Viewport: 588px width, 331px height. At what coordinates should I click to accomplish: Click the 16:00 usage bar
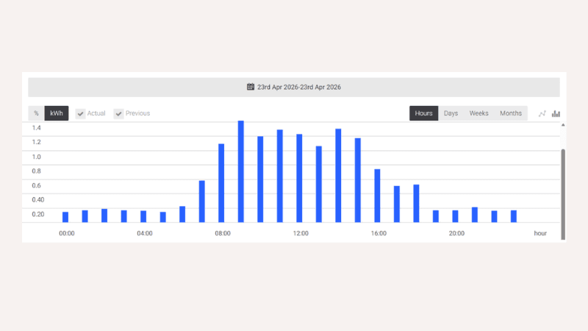click(377, 196)
